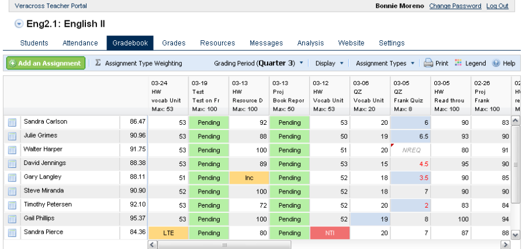526x249 pixels.
Task: Click the vertical scrollbar thumb
Action: [515, 164]
